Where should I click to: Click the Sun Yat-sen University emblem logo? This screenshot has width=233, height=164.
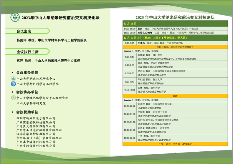point(15,17)
